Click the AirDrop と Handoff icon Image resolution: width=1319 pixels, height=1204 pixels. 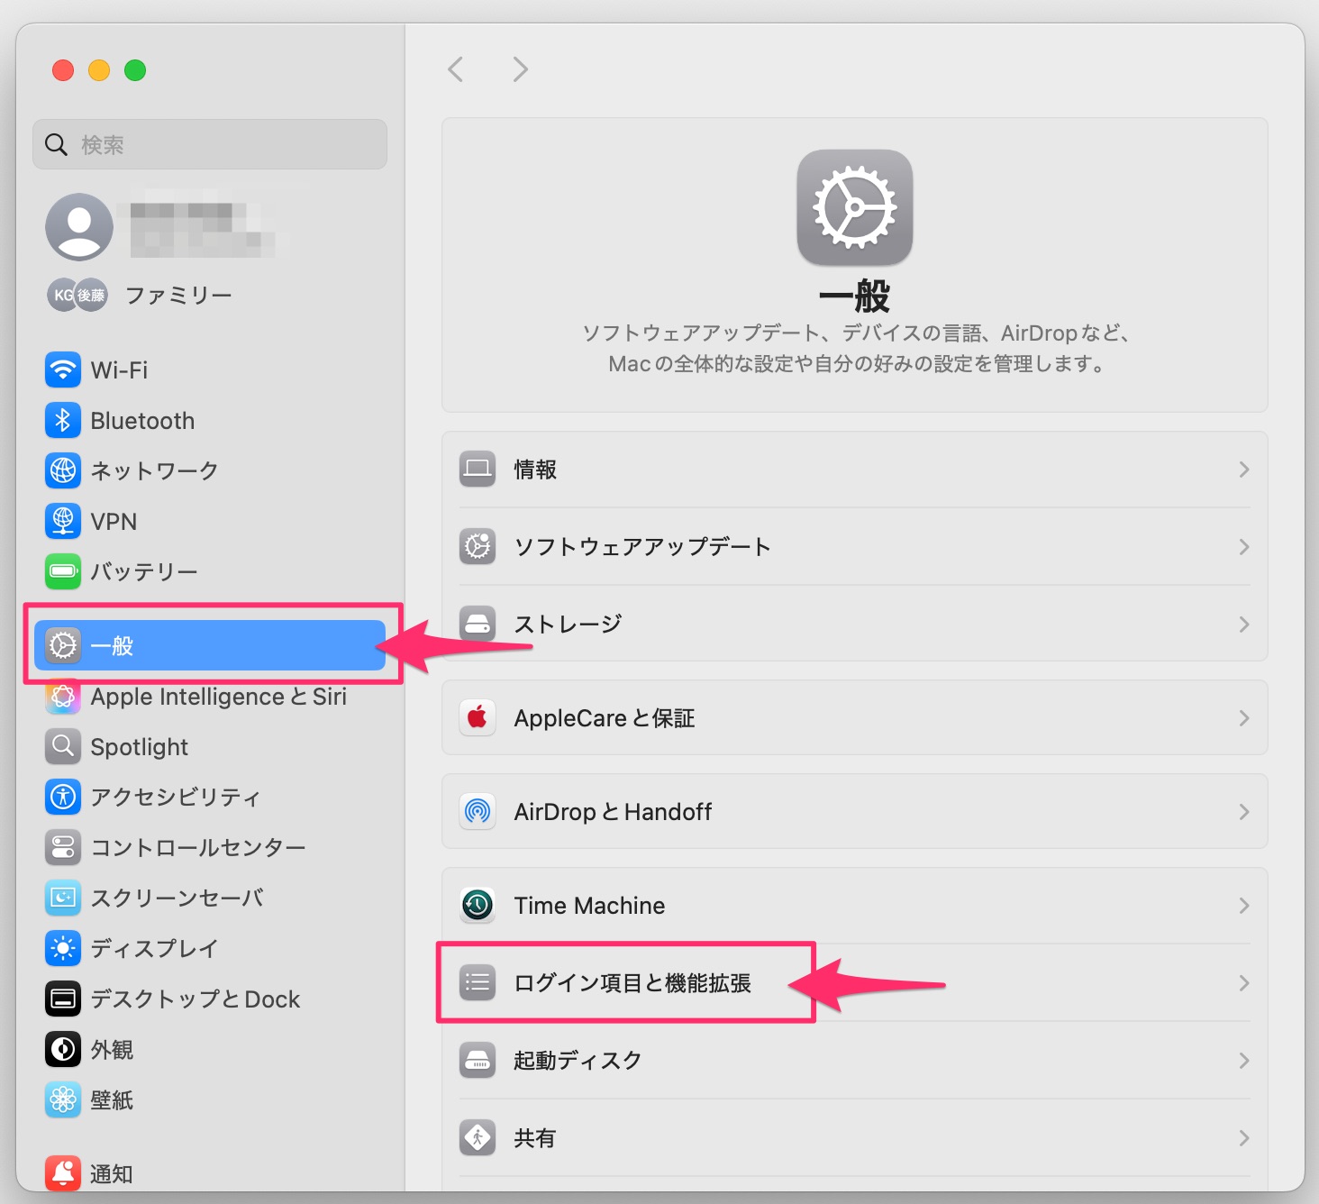478,811
